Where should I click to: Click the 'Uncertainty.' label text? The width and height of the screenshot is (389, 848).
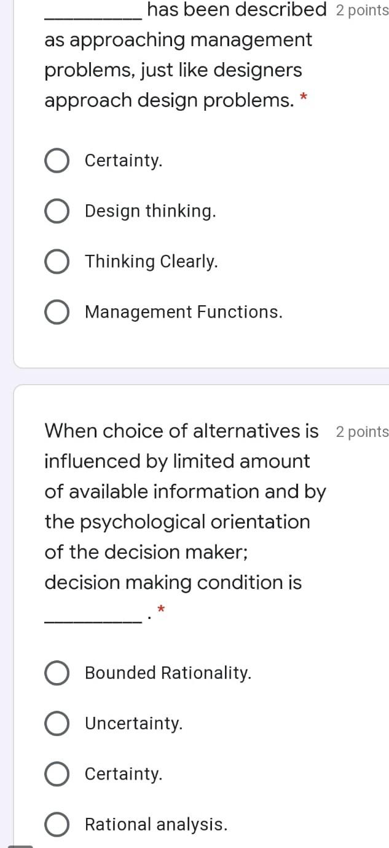pyautogui.click(x=134, y=723)
